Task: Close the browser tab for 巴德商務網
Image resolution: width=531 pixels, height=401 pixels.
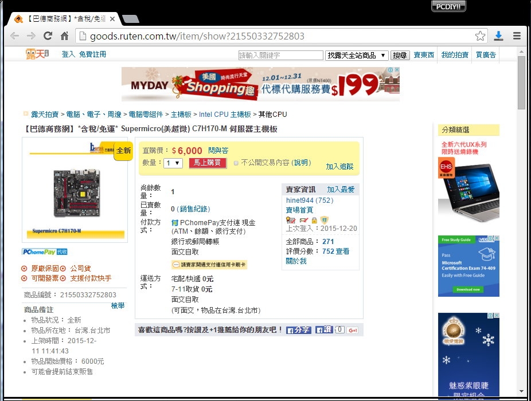Action: click(112, 19)
